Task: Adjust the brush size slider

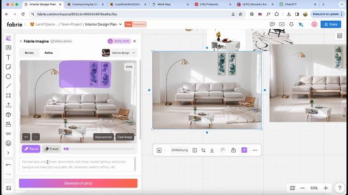Action: [99, 149]
